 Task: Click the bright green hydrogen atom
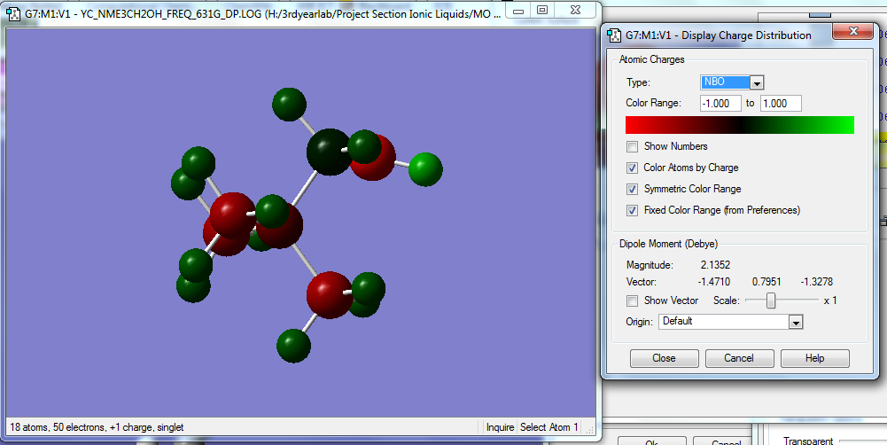coord(425,168)
